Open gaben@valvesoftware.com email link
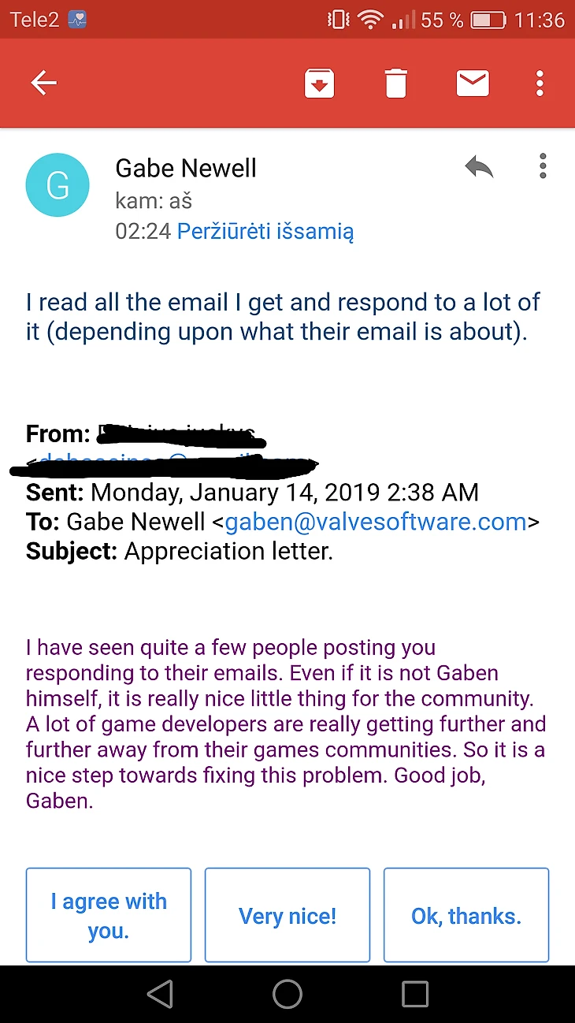 tap(376, 522)
